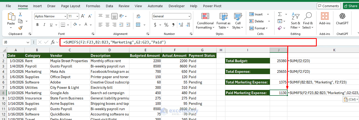The height and width of the screenshot is (120, 359).
Task: Switch to the Data tab
Action: [x=109, y=6]
